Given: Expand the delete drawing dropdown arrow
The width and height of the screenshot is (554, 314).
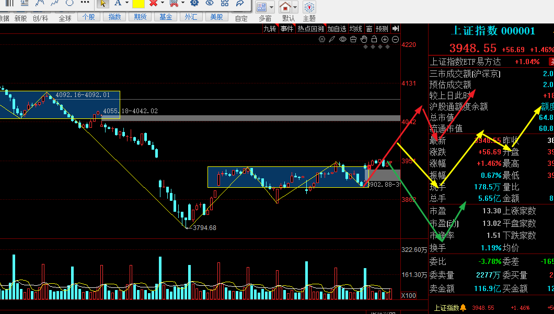Looking at the screenshot, I should pos(163,3).
